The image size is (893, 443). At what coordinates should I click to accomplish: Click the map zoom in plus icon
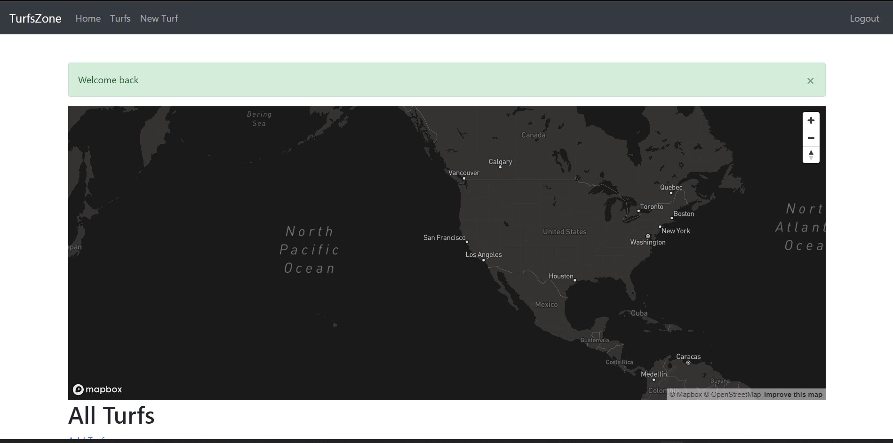[811, 121]
